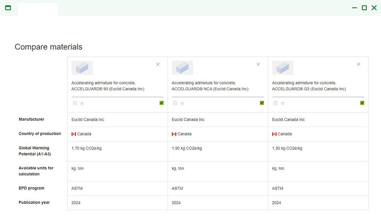
Task: Click the EPD program row label
Action: 31,188
